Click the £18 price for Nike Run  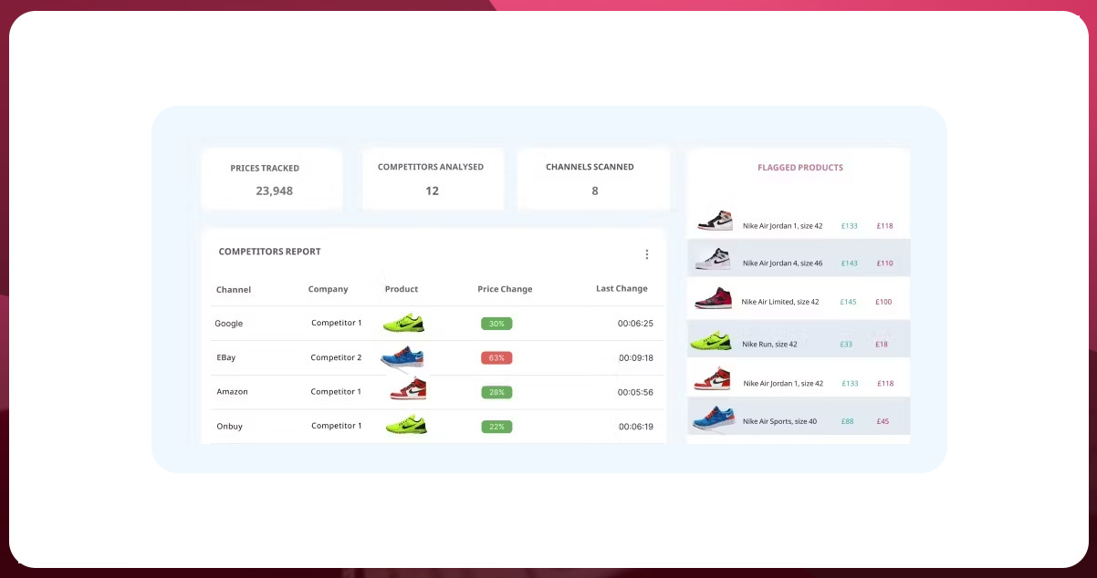(x=882, y=345)
